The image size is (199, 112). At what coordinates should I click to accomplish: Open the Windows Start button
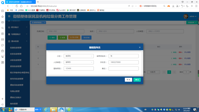pos(3,110)
